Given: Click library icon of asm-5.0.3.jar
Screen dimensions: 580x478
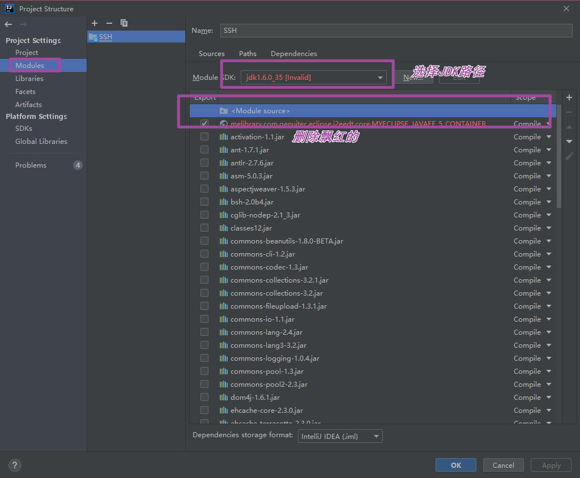Looking at the screenshot, I should click(x=223, y=176).
